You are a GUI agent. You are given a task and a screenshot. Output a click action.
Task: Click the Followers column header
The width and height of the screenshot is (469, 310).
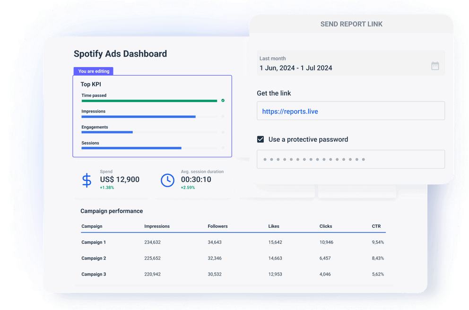click(217, 226)
